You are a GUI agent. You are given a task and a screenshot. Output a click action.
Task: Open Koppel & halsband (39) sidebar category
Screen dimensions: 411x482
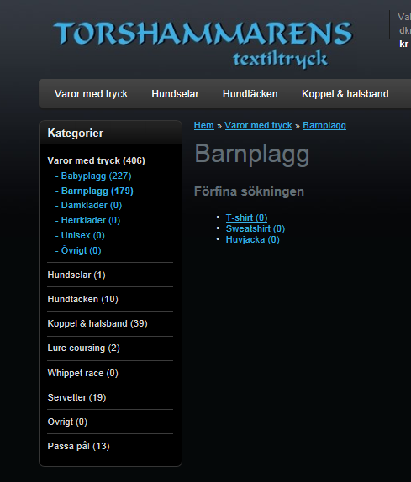click(x=97, y=323)
